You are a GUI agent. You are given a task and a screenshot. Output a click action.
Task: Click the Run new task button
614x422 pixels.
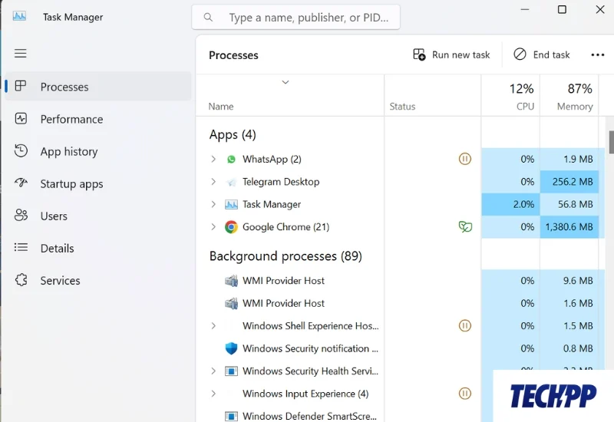(451, 55)
